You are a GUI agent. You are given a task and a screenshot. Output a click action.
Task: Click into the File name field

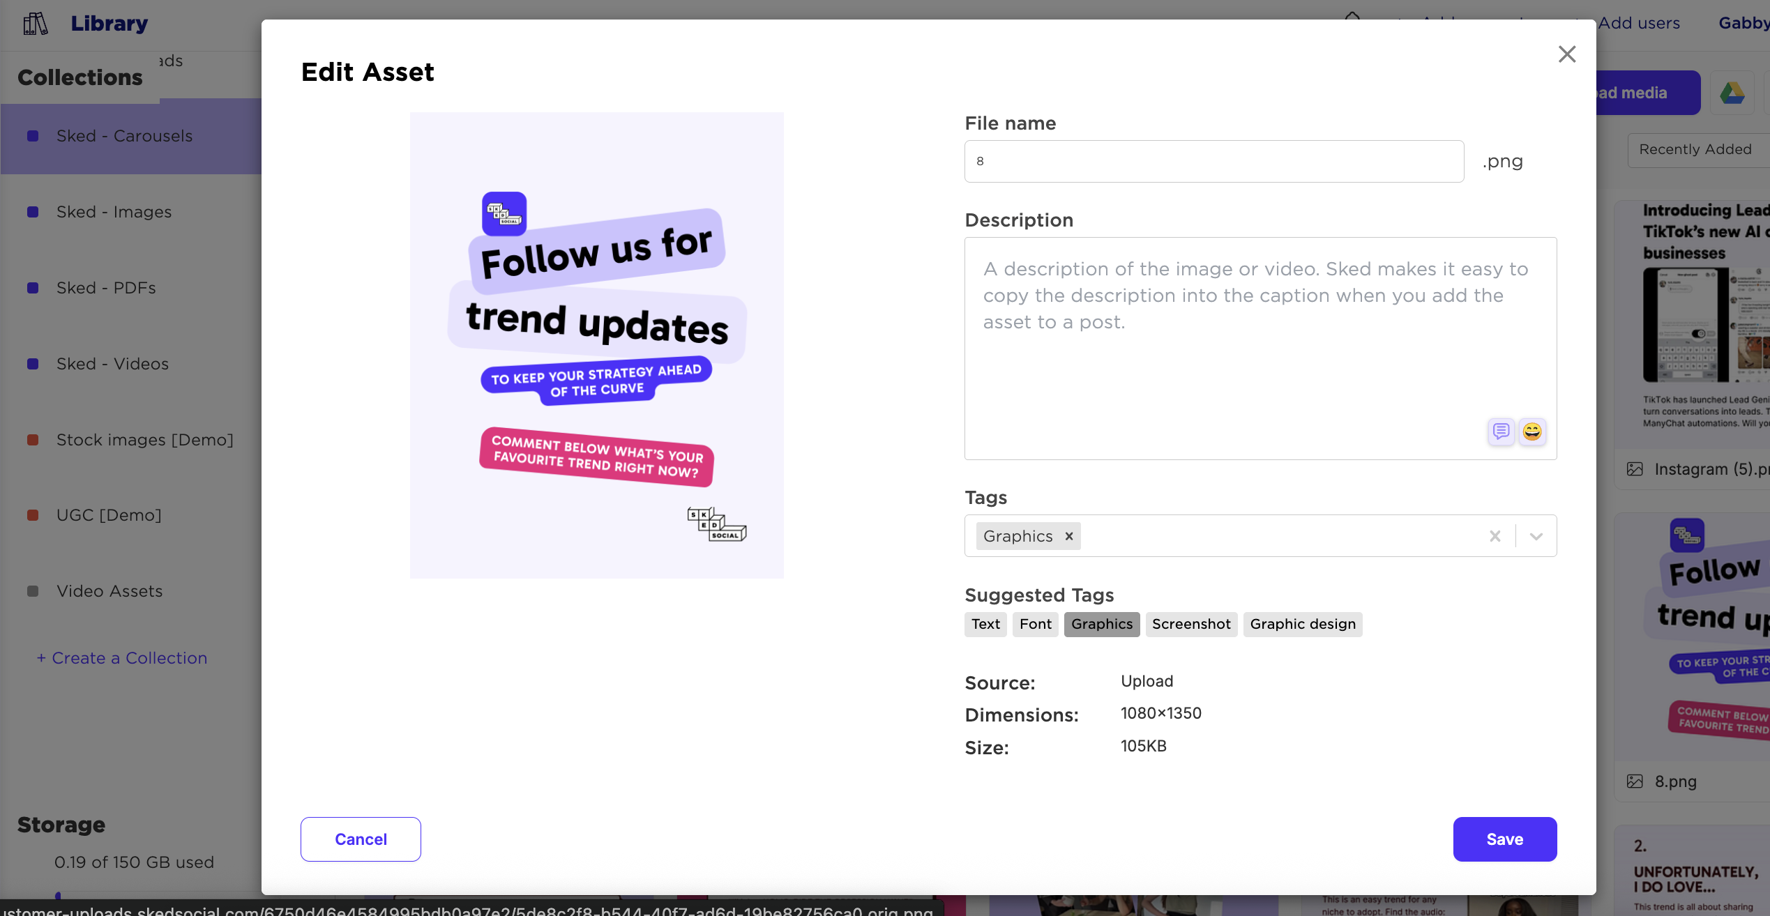click(1213, 162)
